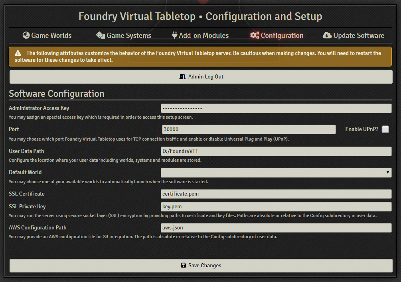Screen dimensions: 401x282
Task: Switch to the Game Systems tab
Action: click(x=124, y=35)
